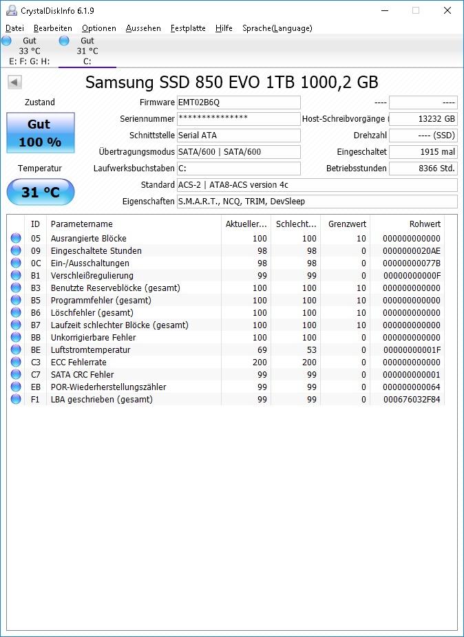Viewport: 464px width, 637px height.
Task: Click status orb beside Löschfehler (gesamt)
Action: (16, 313)
